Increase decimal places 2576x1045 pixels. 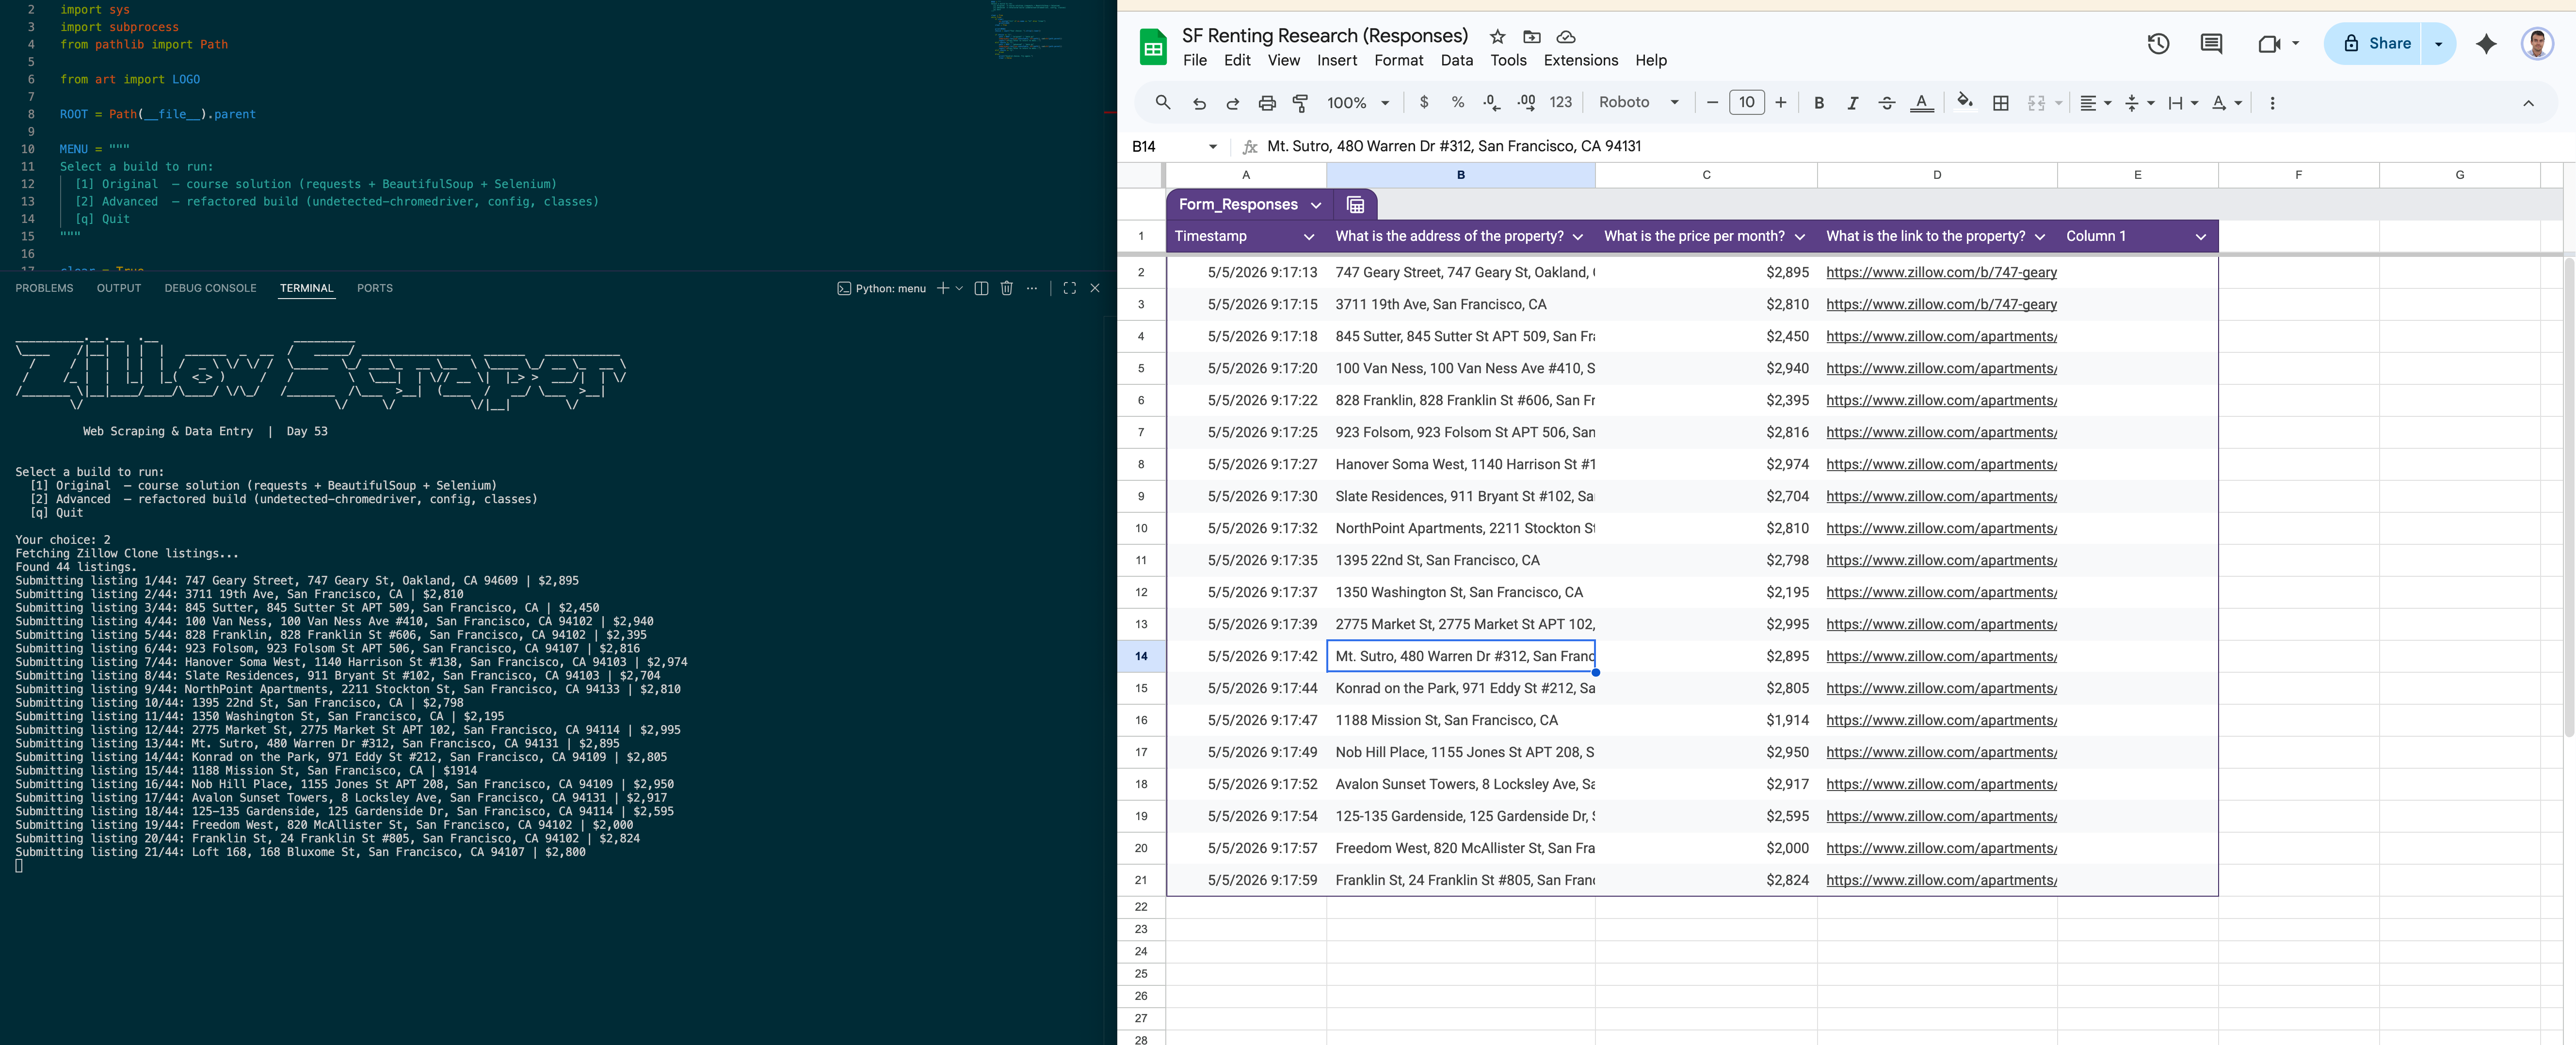(x=1526, y=103)
